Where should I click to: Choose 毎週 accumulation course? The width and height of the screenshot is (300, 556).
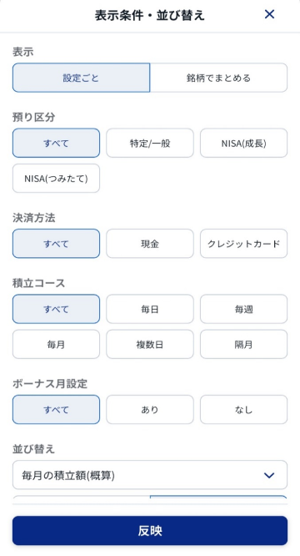(243, 309)
